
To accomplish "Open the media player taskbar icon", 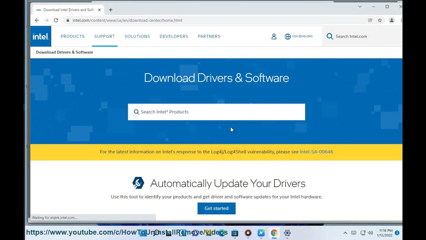I will (x=248, y=233).
